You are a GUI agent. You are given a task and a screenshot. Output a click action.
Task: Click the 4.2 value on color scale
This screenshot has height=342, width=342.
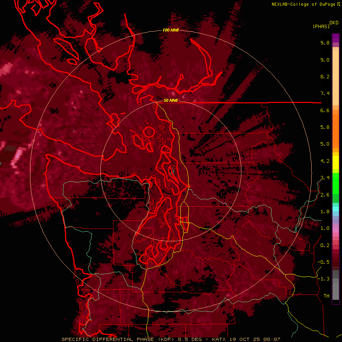click(x=325, y=161)
